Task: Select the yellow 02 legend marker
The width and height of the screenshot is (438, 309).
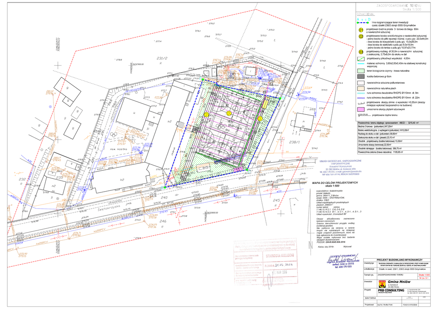Action: tap(361, 37)
